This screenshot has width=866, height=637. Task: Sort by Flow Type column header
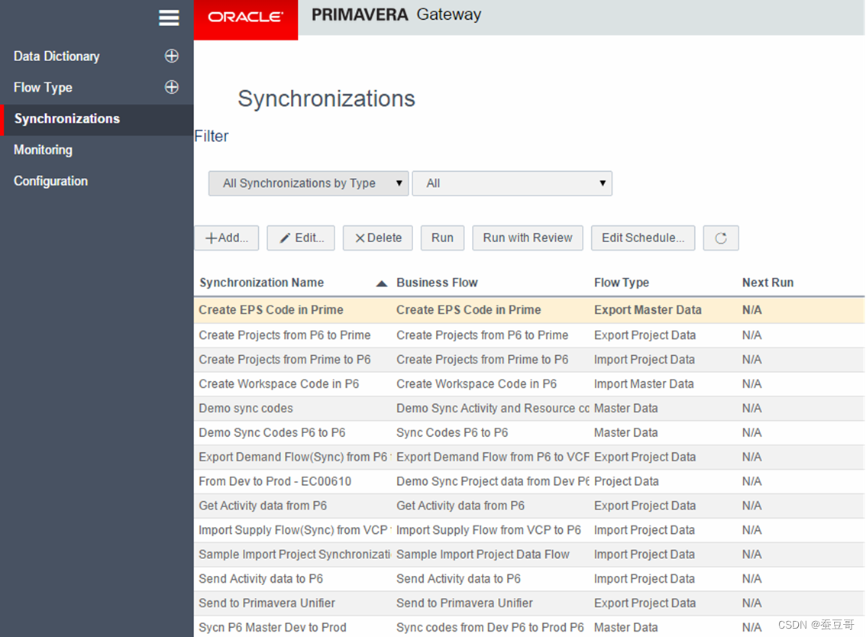(x=622, y=283)
